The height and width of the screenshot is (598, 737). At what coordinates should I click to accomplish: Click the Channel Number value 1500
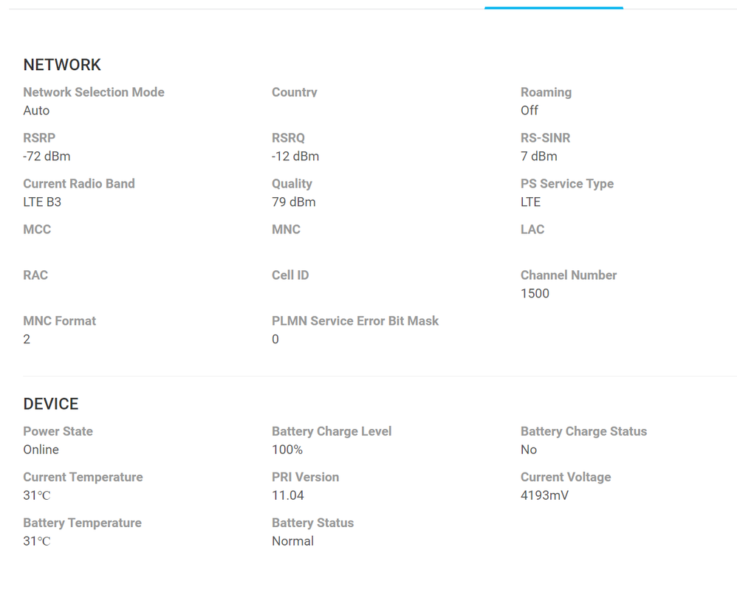535,294
